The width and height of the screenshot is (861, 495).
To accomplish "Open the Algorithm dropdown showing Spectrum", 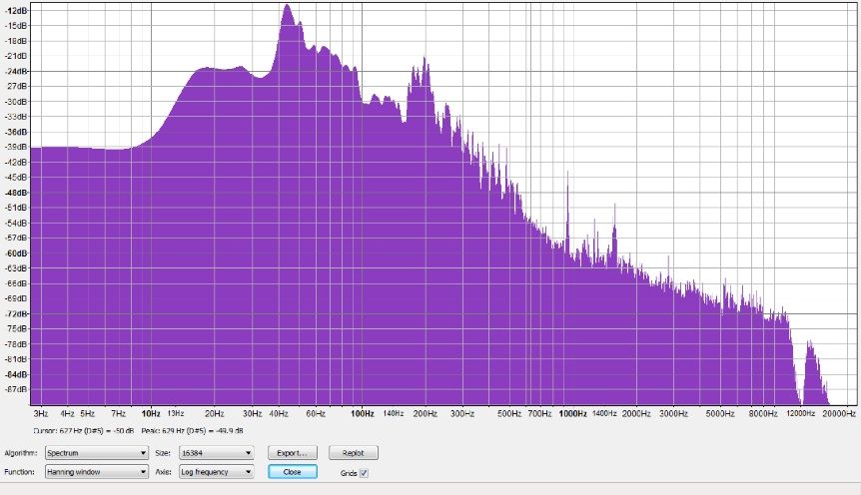I will pos(97,453).
